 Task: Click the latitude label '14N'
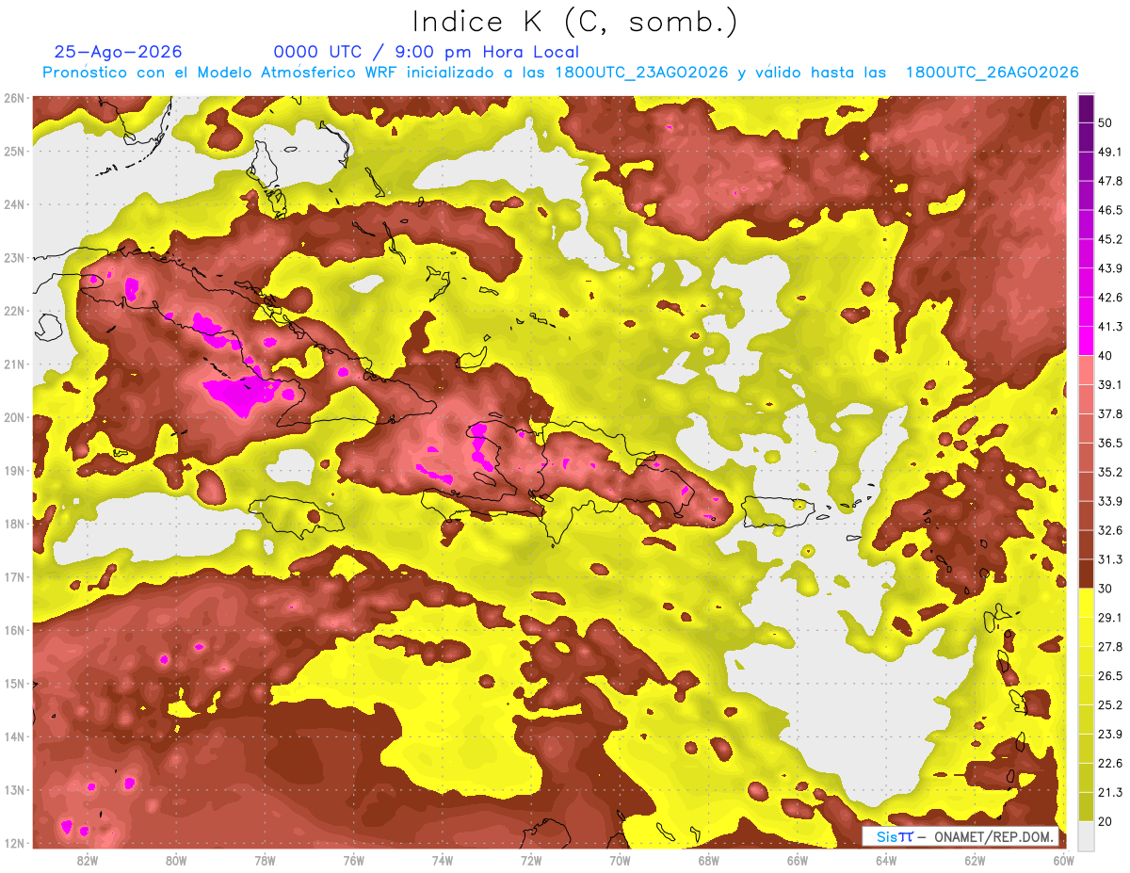pos(14,736)
